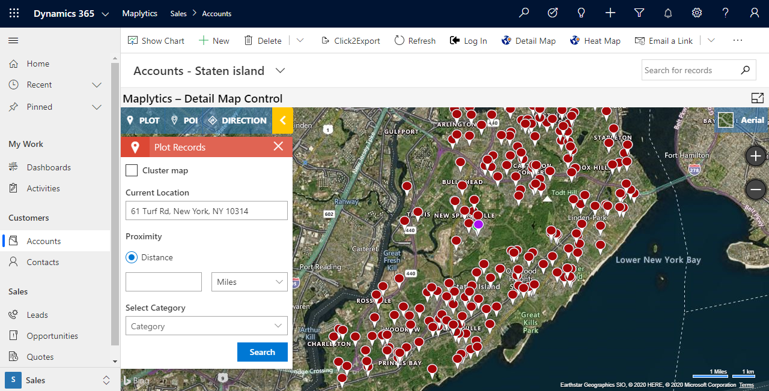This screenshot has width=769, height=391.
Task: Select the Distance radio button
Action: click(132, 257)
